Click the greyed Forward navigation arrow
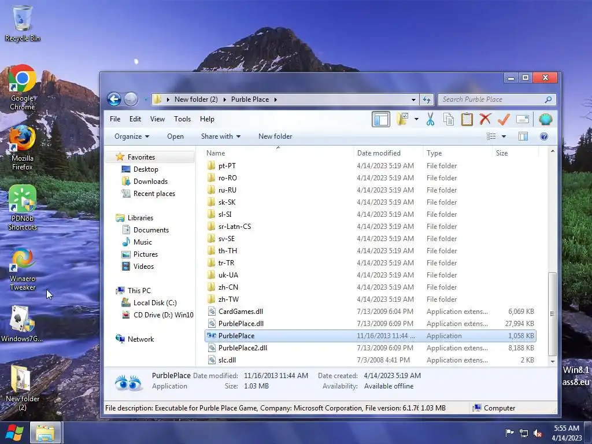Screen dimensions: 592x444 click(131, 99)
